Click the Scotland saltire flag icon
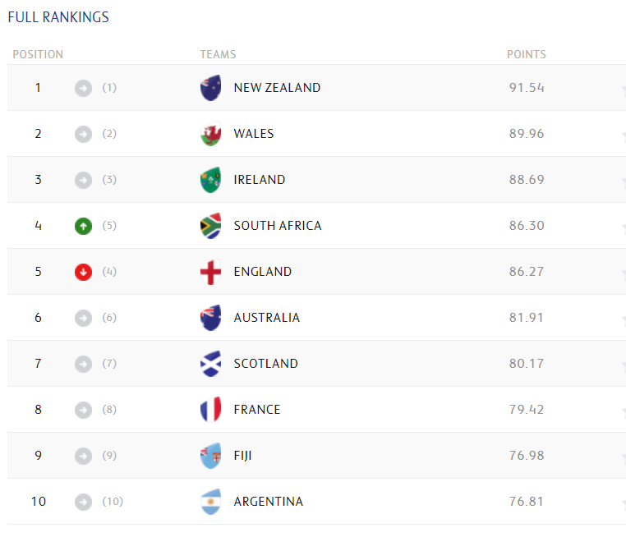Image resolution: width=626 pixels, height=537 pixels. tap(211, 364)
